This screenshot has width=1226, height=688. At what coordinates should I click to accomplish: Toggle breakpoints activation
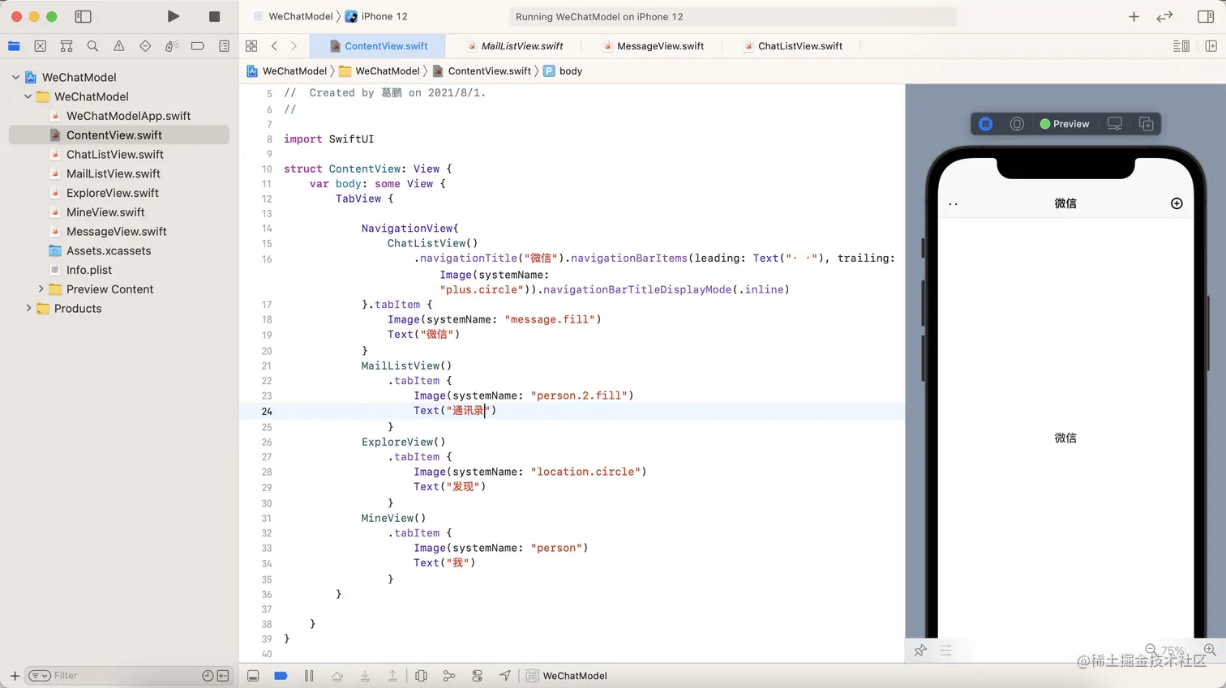(x=281, y=676)
